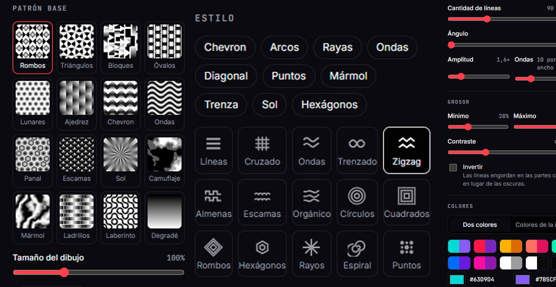Apply the Diagonal style preset
556x287 pixels.
click(226, 76)
